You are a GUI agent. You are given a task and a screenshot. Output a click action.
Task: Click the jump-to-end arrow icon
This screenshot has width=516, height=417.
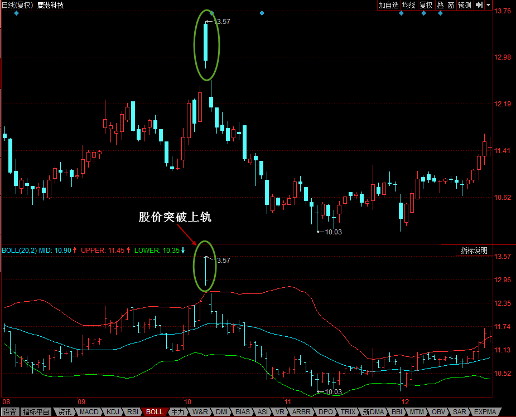[479, 5]
